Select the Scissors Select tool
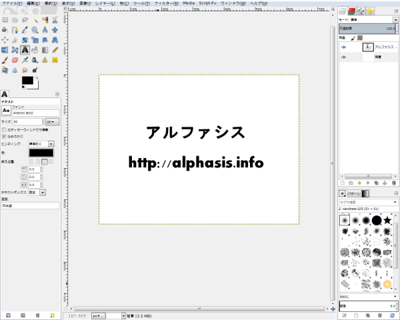The height and width of the screenshot is (320, 400). 55,19
